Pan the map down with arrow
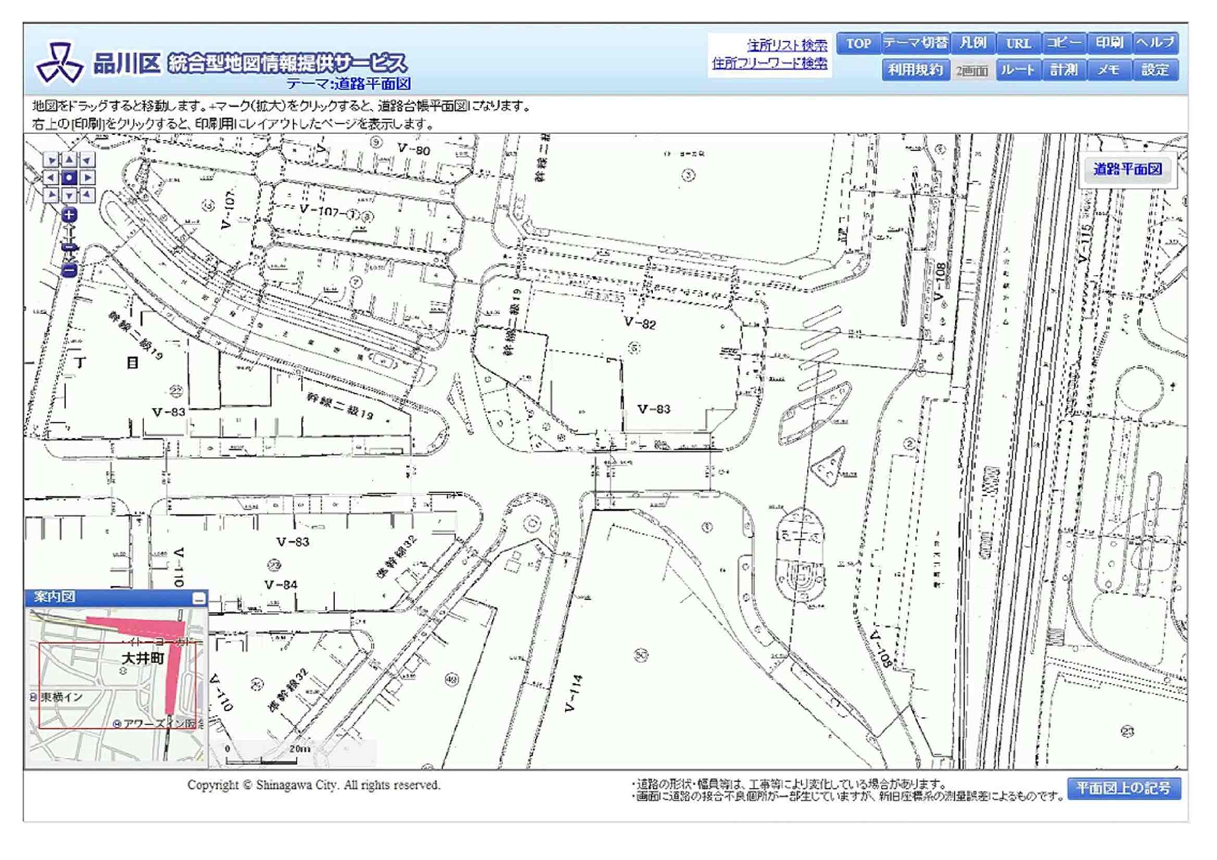The image size is (1217, 860). coord(69,196)
